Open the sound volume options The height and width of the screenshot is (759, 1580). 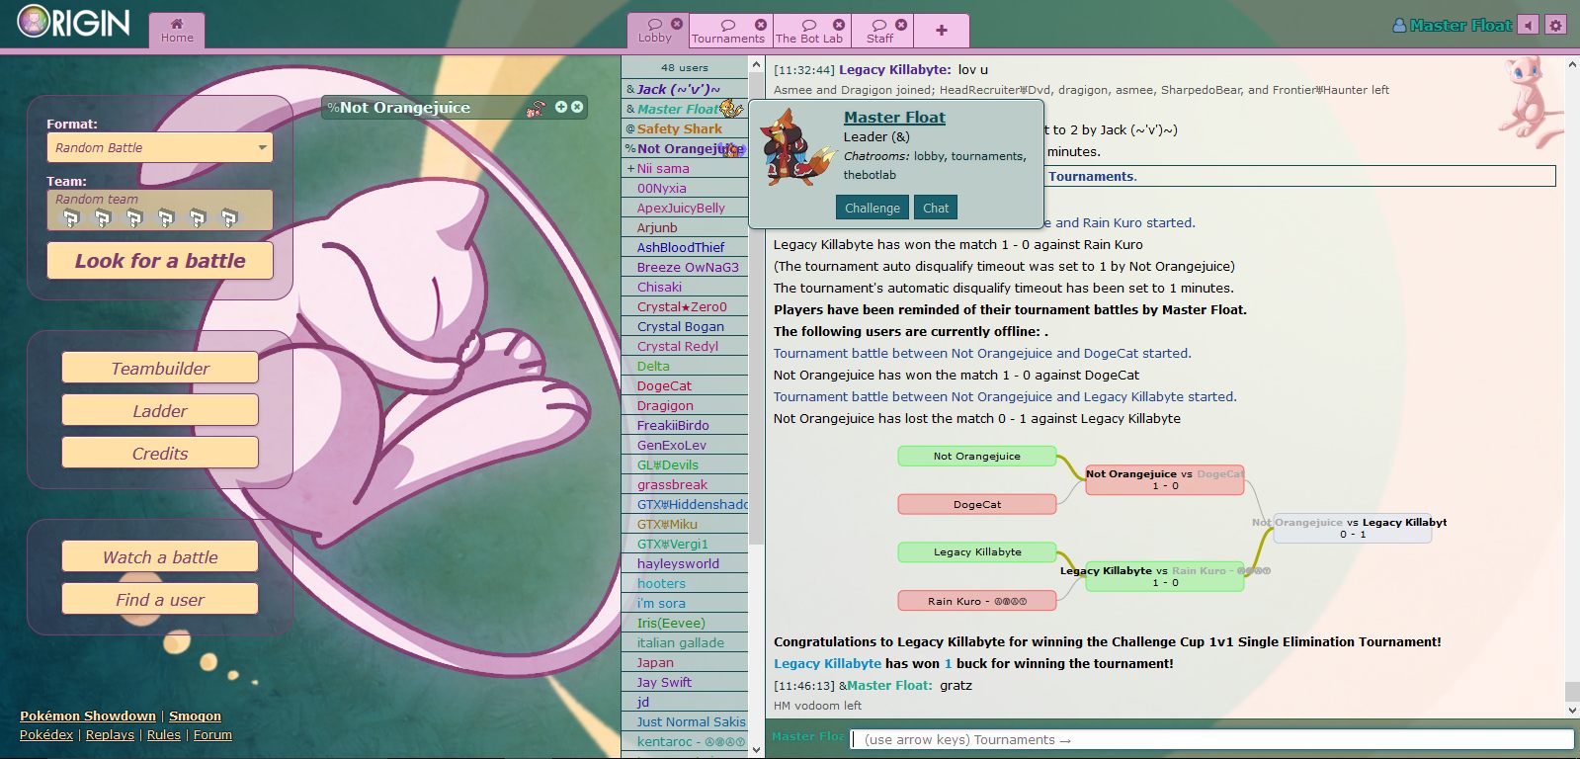click(x=1529, y=25)
